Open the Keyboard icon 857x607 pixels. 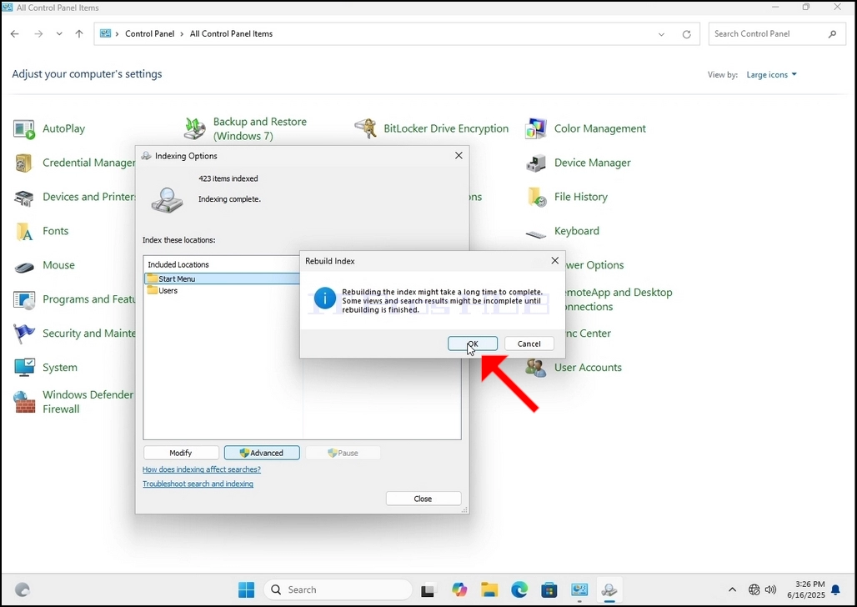coord(535,234)
